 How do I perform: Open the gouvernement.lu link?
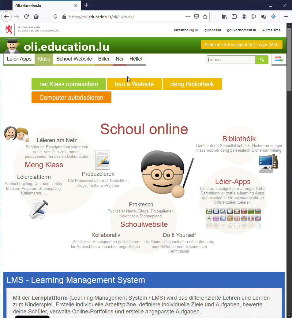[x=241, y=30]
